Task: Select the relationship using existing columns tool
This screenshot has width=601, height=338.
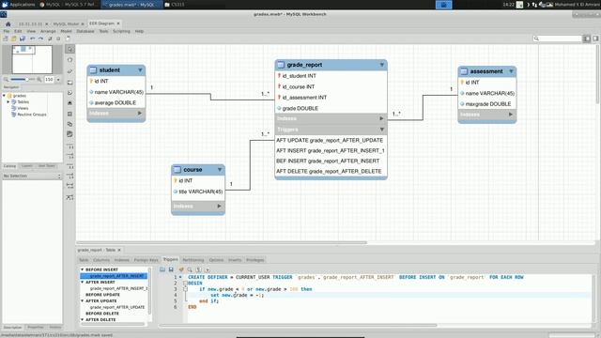Action: coord(70,197)
